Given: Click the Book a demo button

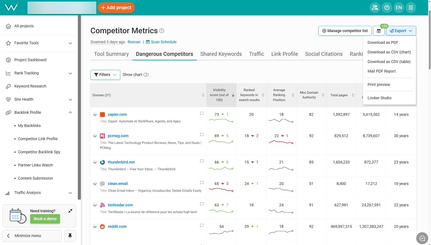Looking at the screenshot, I should pyautogui.click(x=45, y=219).
